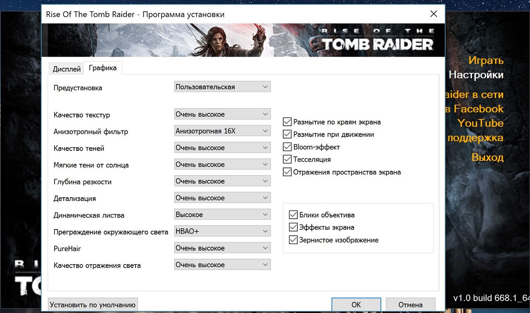Viewport: 530px width, 313px height.
Task: Click the window title Программа установки
Action: tap(183, 14)
